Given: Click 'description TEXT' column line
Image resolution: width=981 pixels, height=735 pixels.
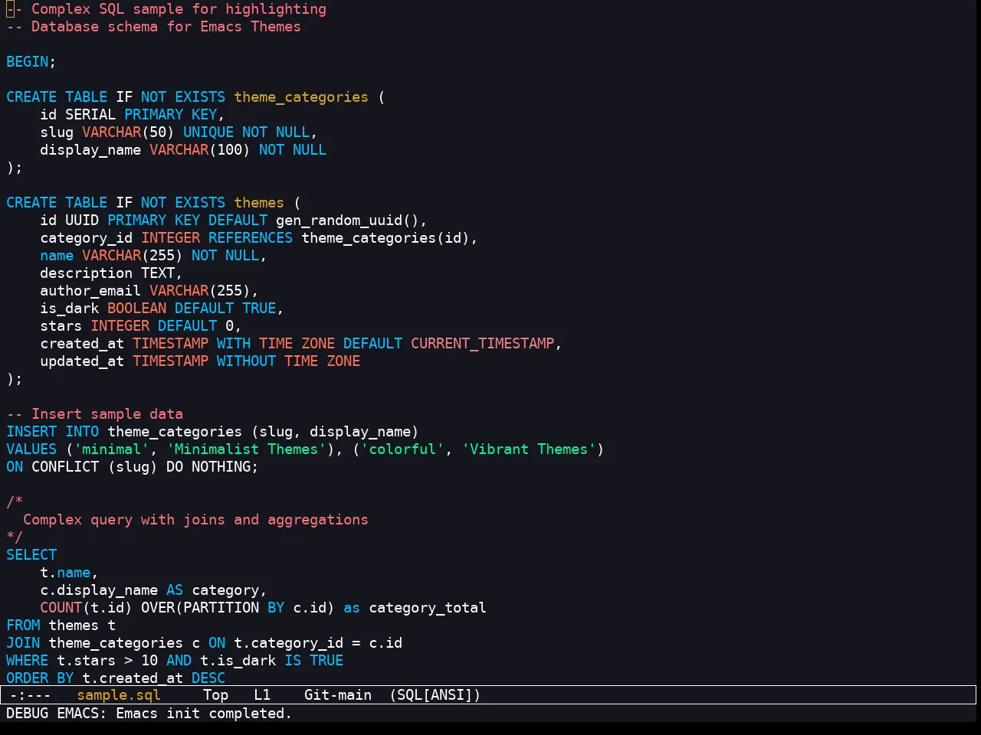Looking at the screenshot, I should click(x=111, y=273).
